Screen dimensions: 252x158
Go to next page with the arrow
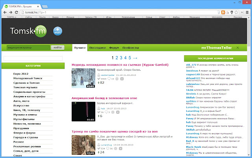(135, 58)
